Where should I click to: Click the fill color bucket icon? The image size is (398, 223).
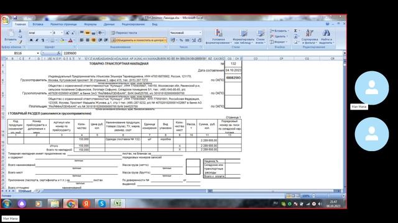pos(62,40)
